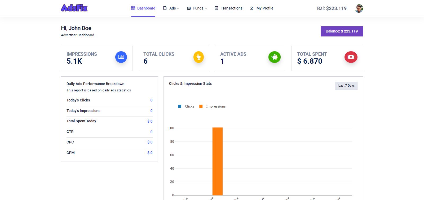Click the Bal: $223.119 header text

point(332,8)
